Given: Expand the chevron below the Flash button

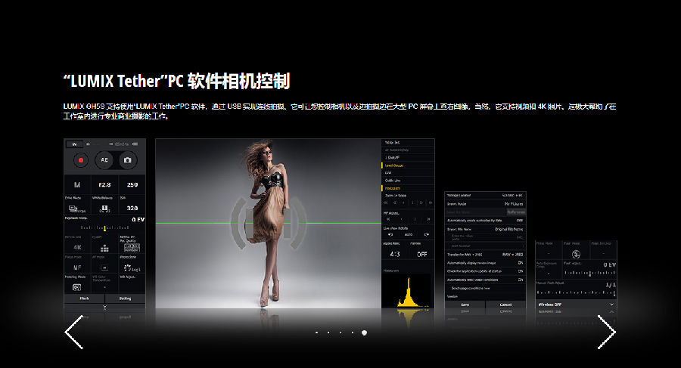Looking at the screenshot, I should pos(104,308).
